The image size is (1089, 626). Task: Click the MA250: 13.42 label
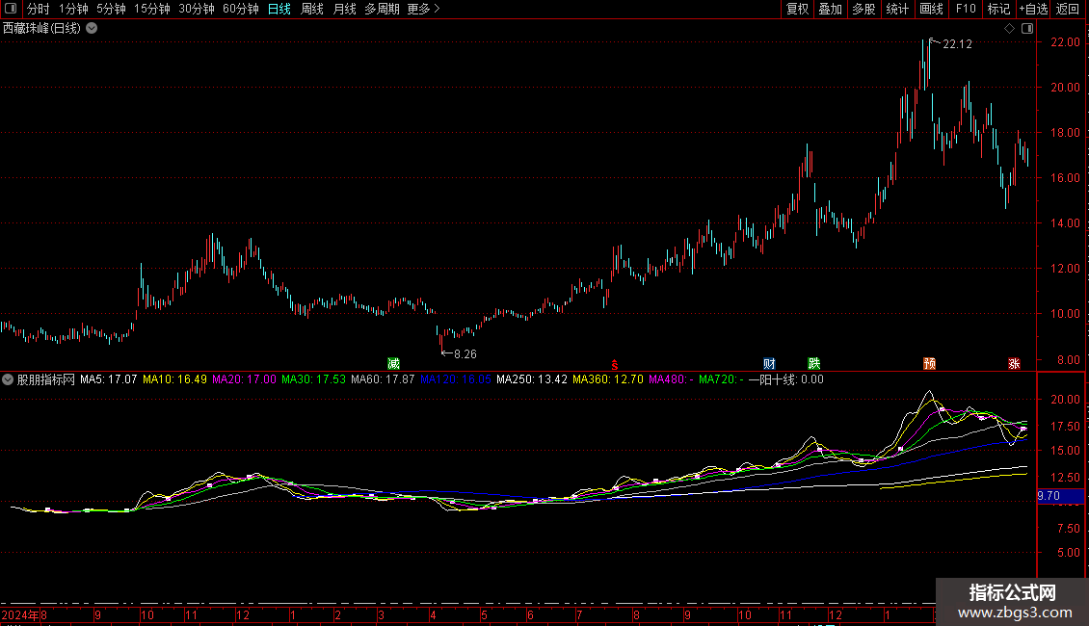[x=532, y=379]
